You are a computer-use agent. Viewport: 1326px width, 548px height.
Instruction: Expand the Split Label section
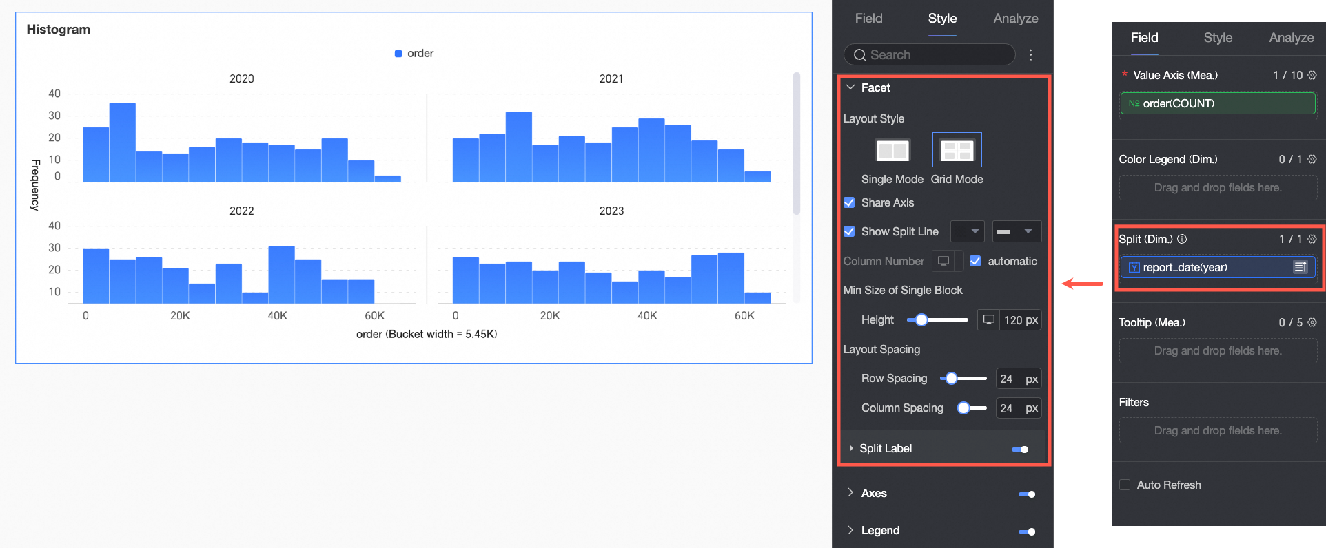(x=851, y=448)
